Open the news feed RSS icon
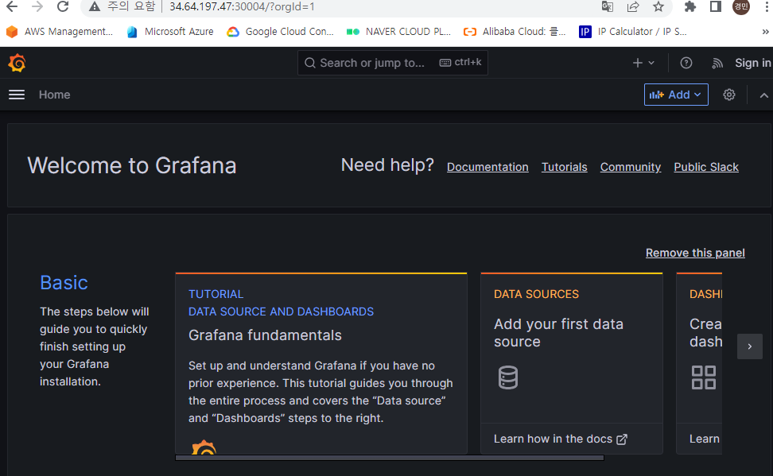The image size is (773, 476). pos(717,63)
